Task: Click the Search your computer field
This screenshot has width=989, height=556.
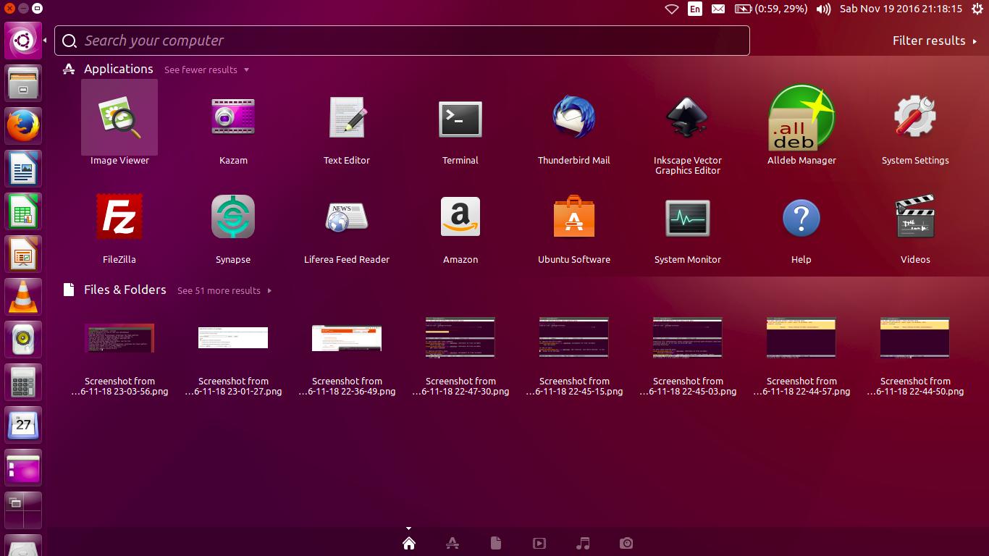Action: coord(402,41)
